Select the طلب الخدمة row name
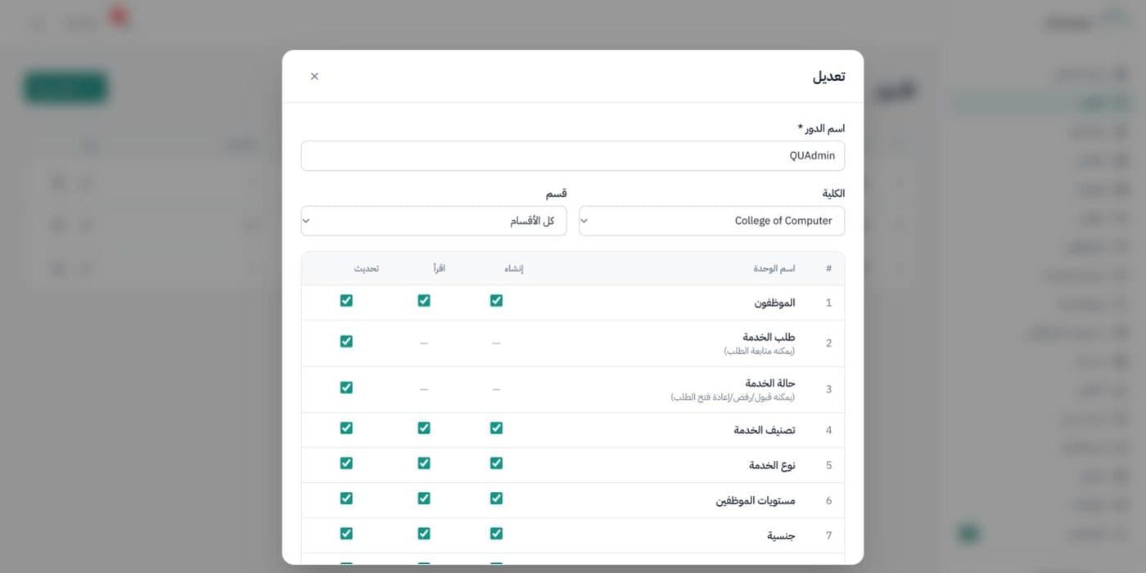 coord(769,337)
